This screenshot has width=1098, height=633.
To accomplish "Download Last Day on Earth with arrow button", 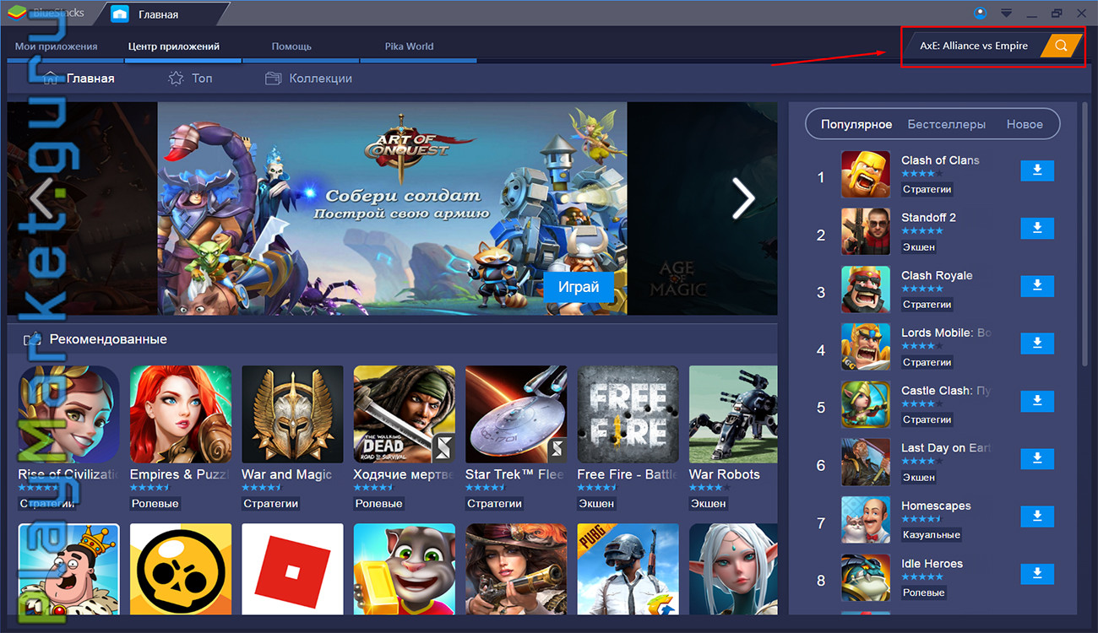I will pos(1037,458).
